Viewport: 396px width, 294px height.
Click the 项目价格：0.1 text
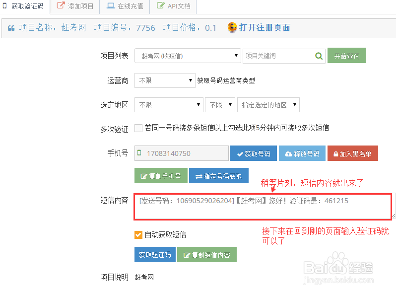coord(190,27)
